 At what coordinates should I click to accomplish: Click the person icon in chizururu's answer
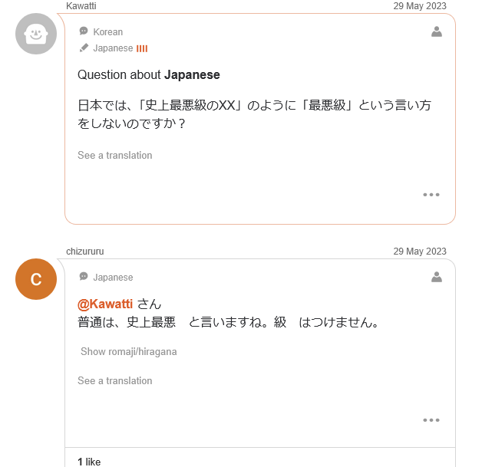pos(437,277)
